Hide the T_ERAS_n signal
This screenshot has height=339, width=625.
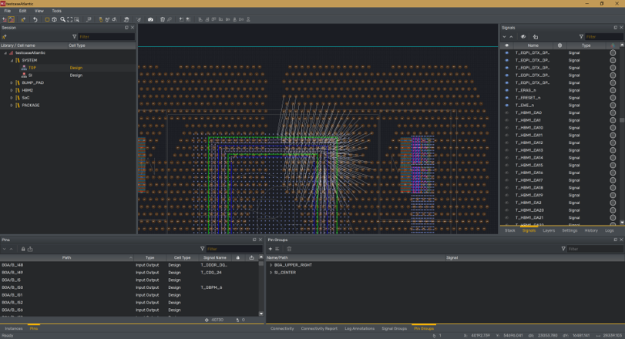[x=506, y=90]
